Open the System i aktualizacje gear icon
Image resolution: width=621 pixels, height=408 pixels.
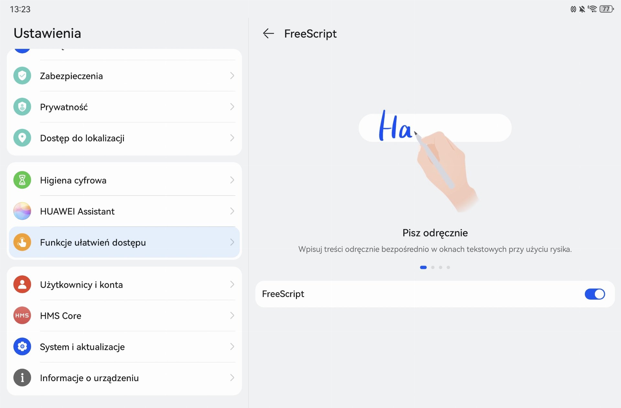[x=22, y=347]
